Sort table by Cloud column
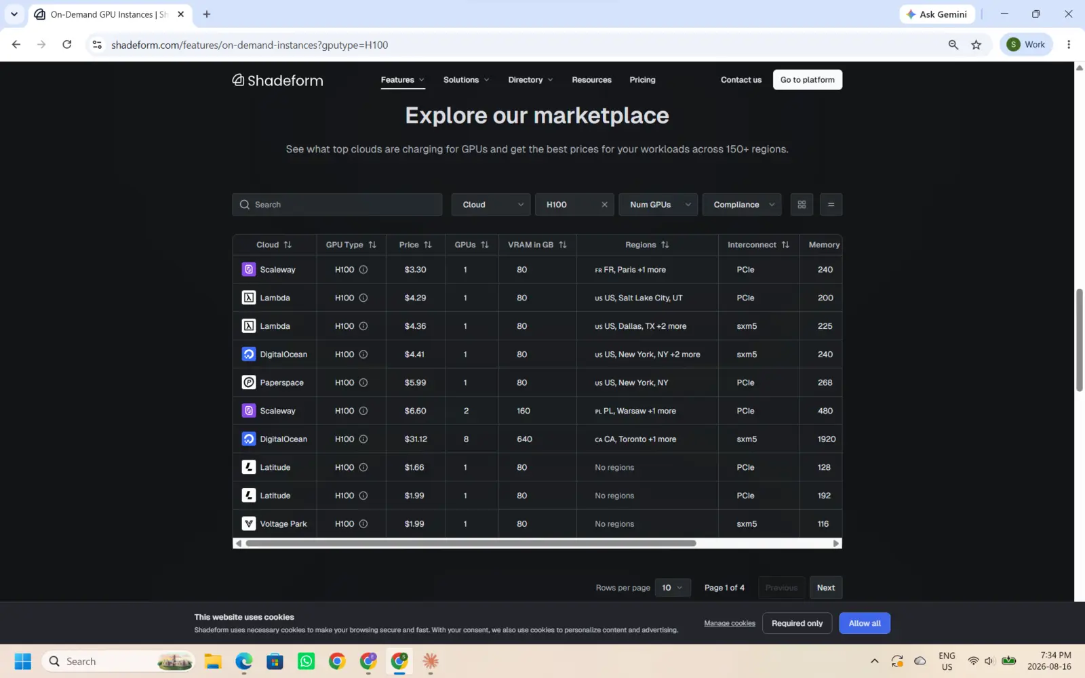 [x=288, y=245]
